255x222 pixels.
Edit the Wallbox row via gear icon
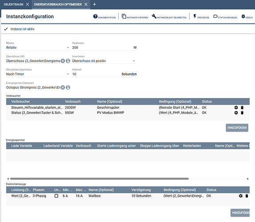(241, 196)
